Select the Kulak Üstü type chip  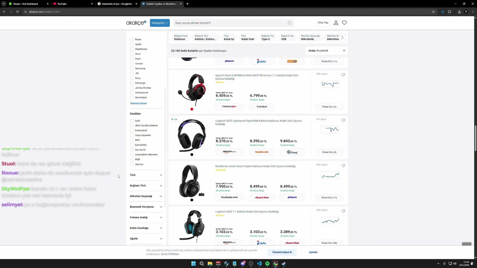click(x=247, y=38)
